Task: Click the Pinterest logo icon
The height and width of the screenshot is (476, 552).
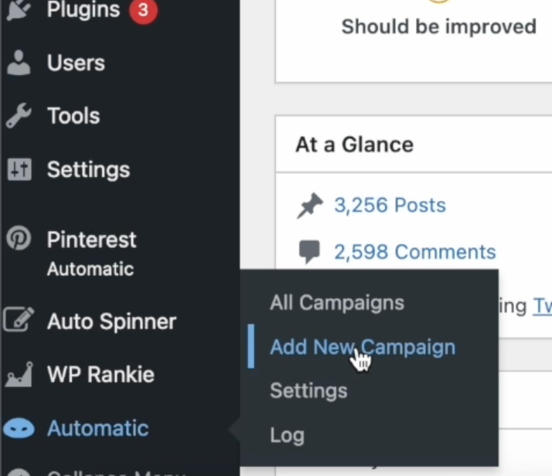Action: [x=19, y=240]
